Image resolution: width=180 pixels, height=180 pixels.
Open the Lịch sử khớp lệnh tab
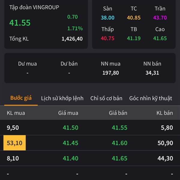pyautogui.click(x=62, y=98)
